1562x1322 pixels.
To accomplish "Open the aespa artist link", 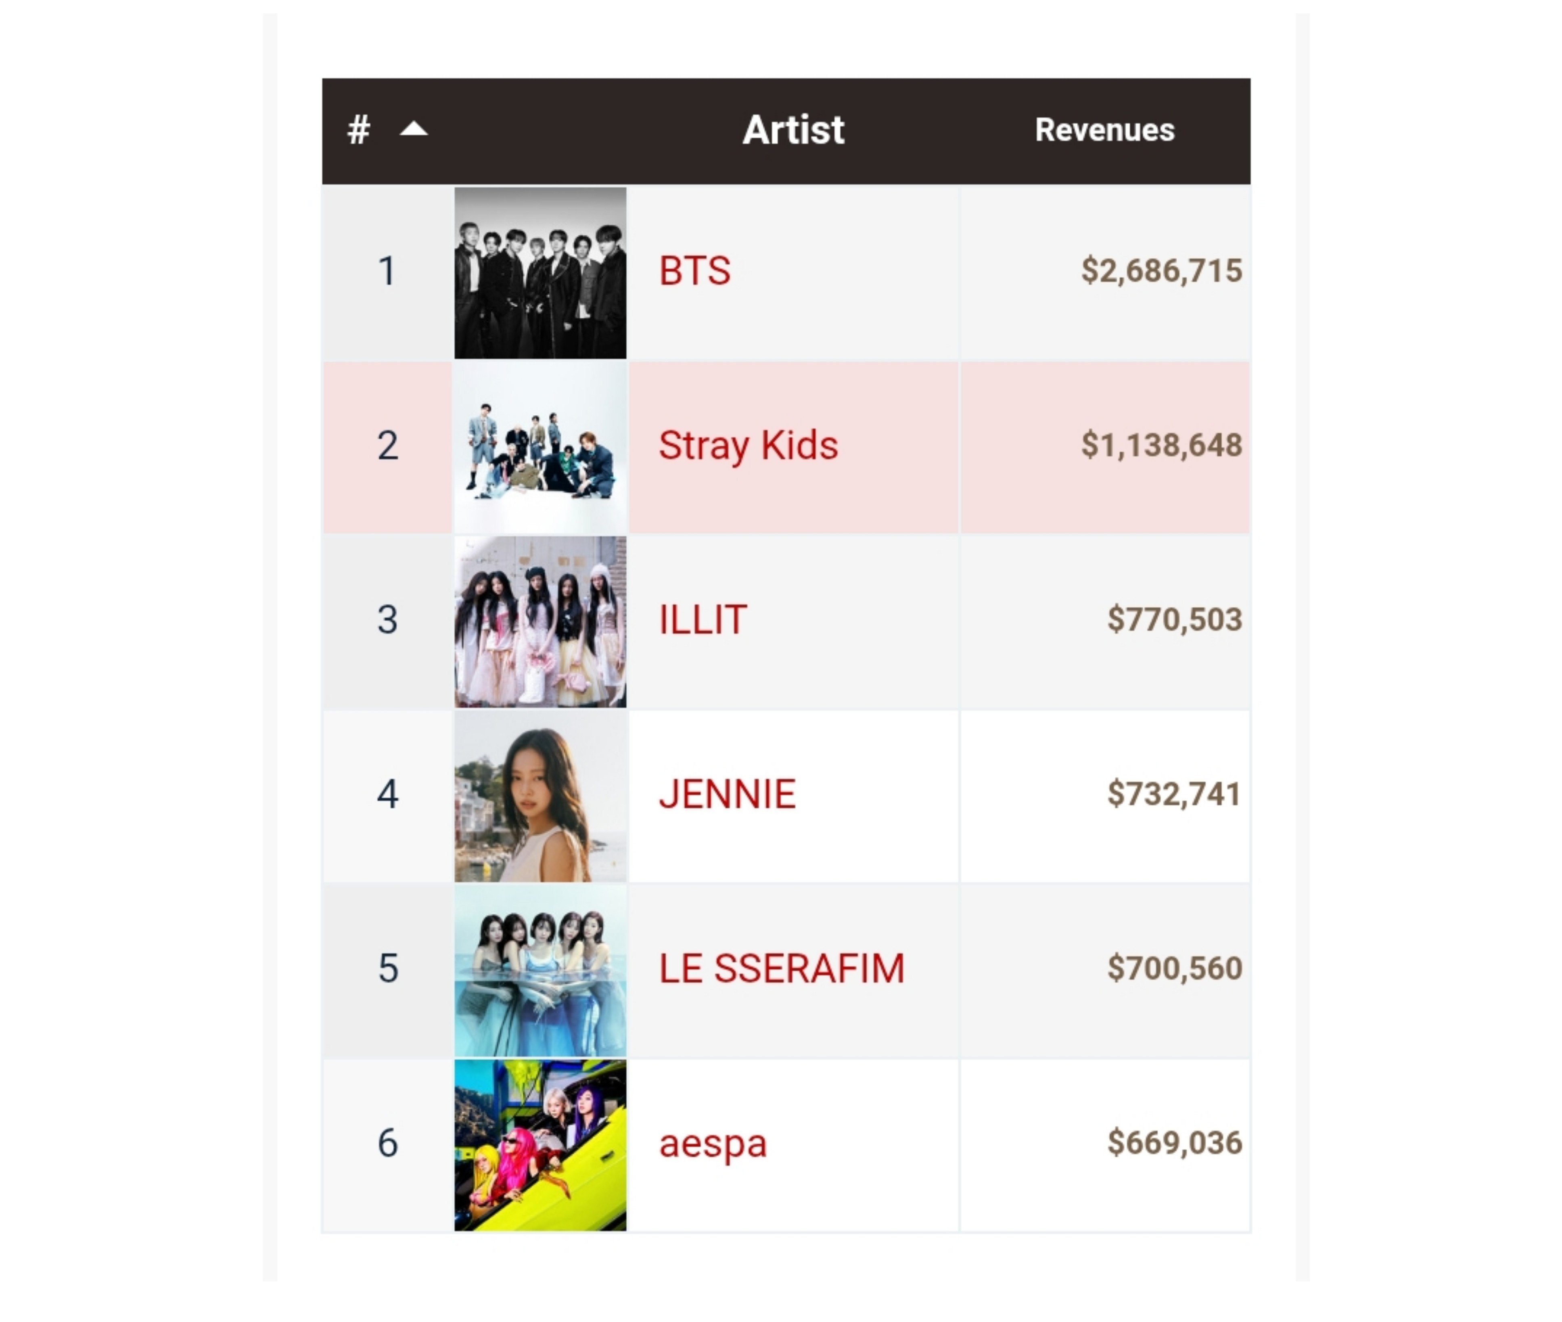I will [x=713, y=1144].
